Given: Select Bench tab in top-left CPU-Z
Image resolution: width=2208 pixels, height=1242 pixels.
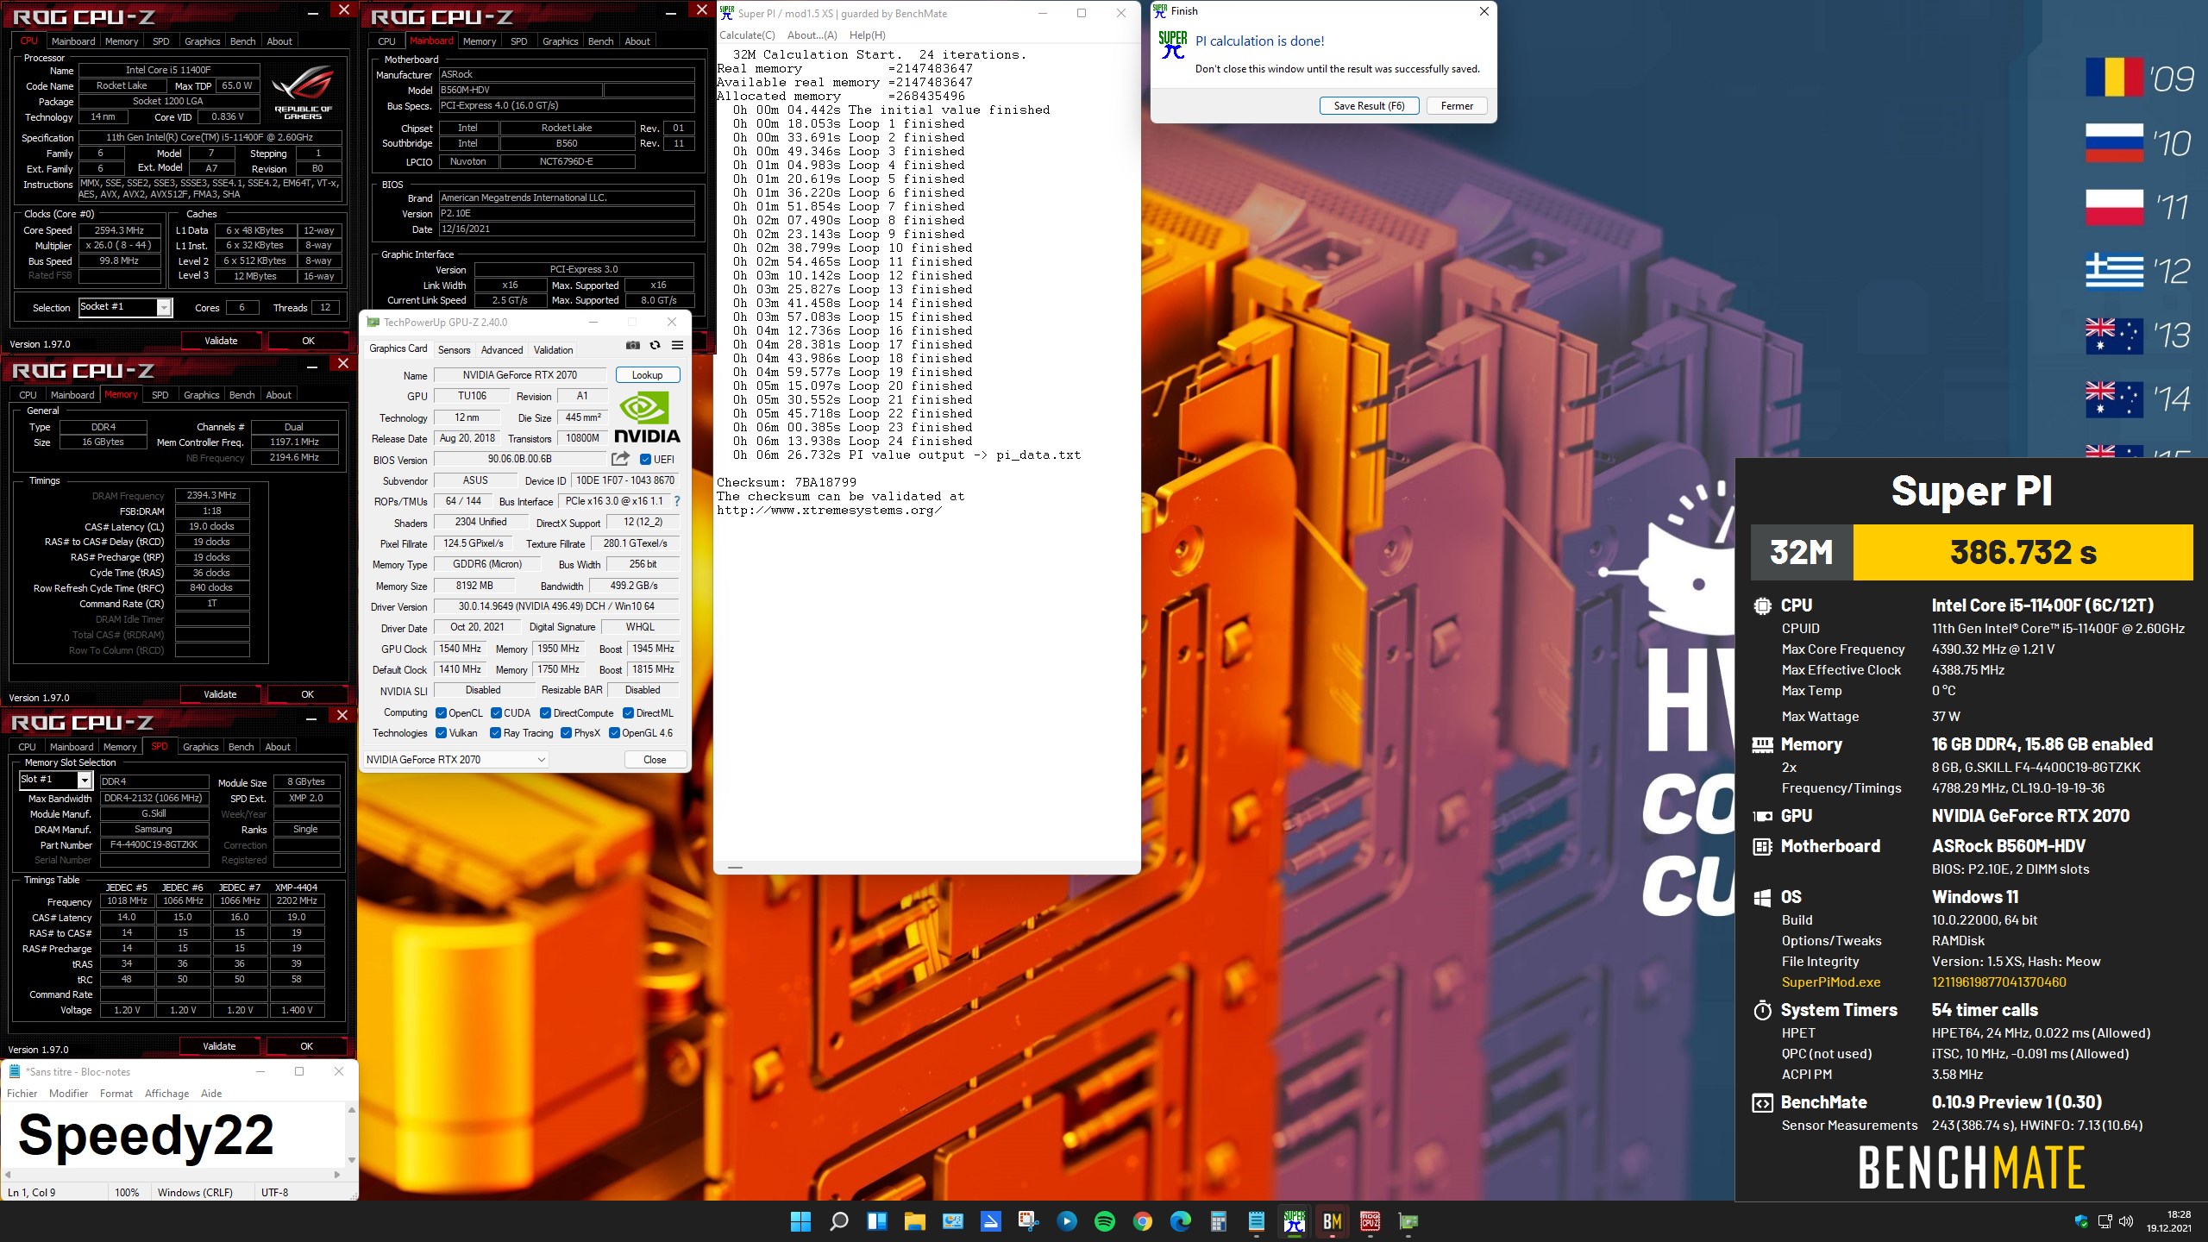Looking at the screenshot, I should click(242, 41).
